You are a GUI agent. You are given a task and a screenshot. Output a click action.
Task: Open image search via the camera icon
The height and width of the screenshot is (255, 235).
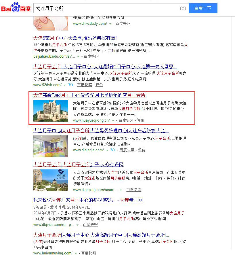pyautogui.click(x=183, y=8)
